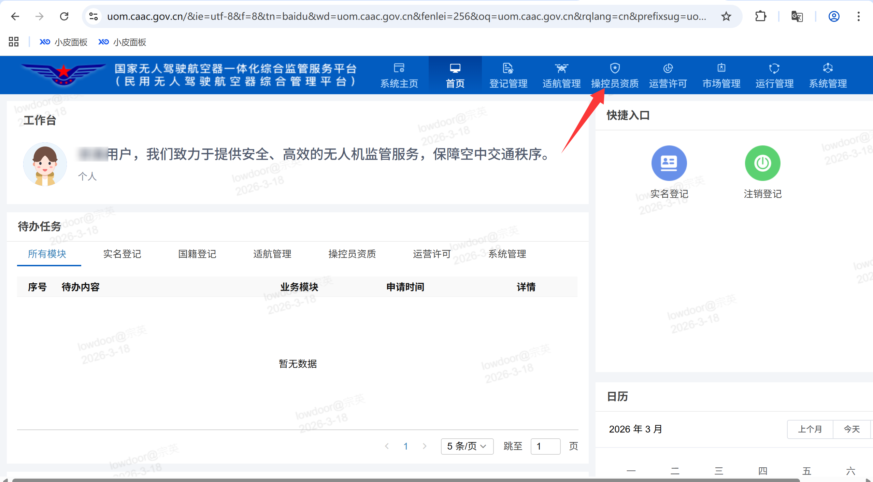
Task: Open the 市场管理 navigation item
Action: pos(721,75)
